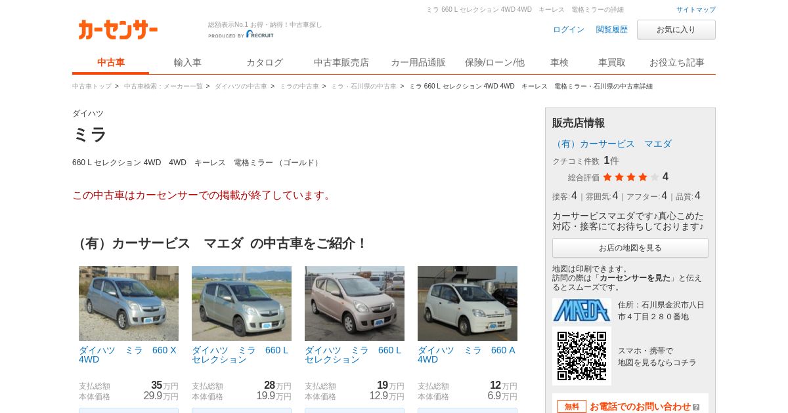Screen dimensions: 788x413
Task: Click the 中古車トップ breadcrumb
Action: pyautogui.click(x=92, y=87)
